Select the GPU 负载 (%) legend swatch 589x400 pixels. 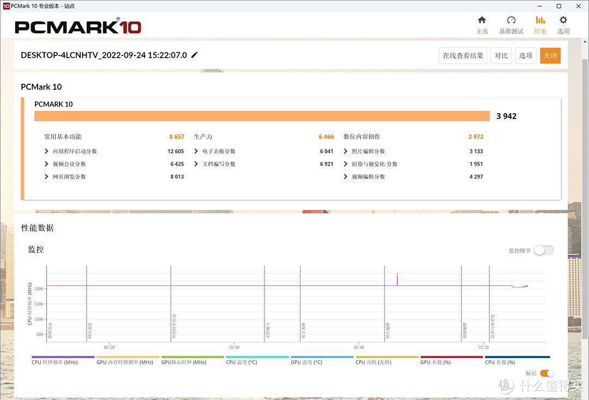click(x=452, y=357)
